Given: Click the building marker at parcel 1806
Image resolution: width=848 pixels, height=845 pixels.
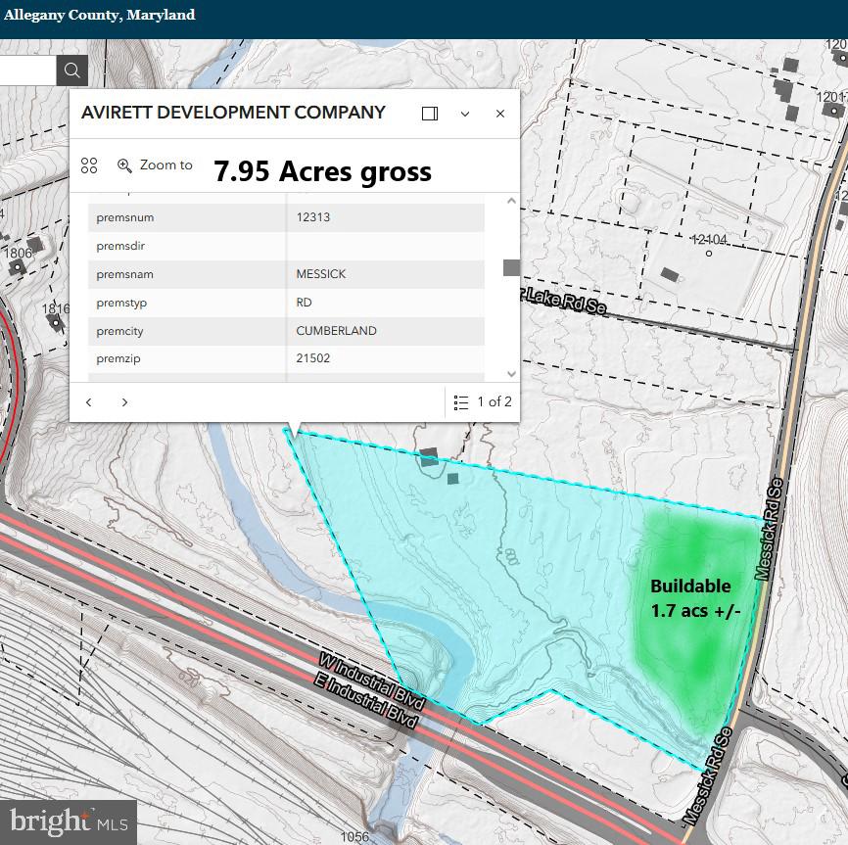Looking at the screenshot, I should click(x=35, y=244).
